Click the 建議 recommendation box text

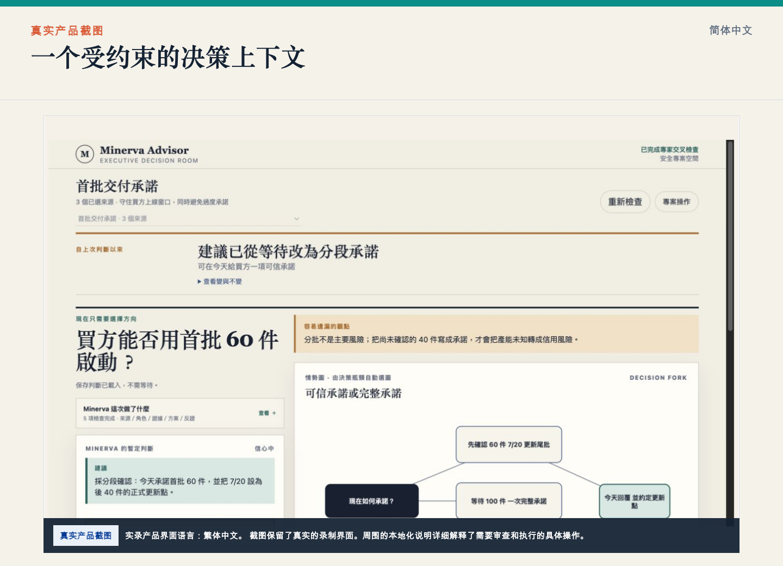[x=180, y=481]
